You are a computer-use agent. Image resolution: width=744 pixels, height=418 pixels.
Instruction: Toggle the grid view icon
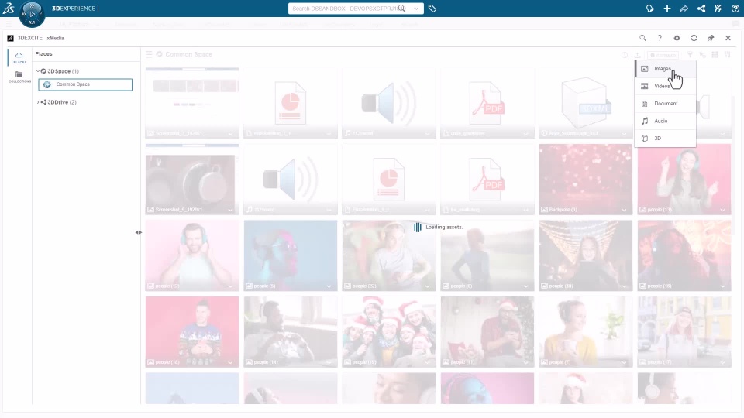click(x=715, y=55)
